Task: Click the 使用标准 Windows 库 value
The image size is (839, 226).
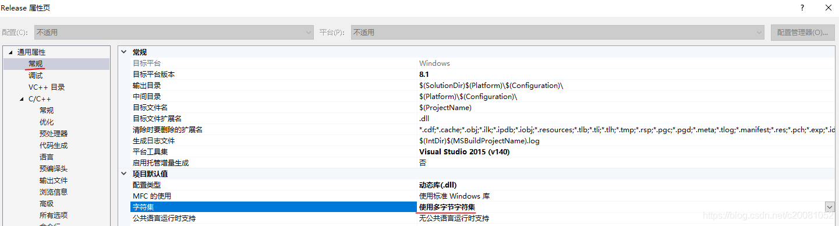Action: (x=455, y=196)
